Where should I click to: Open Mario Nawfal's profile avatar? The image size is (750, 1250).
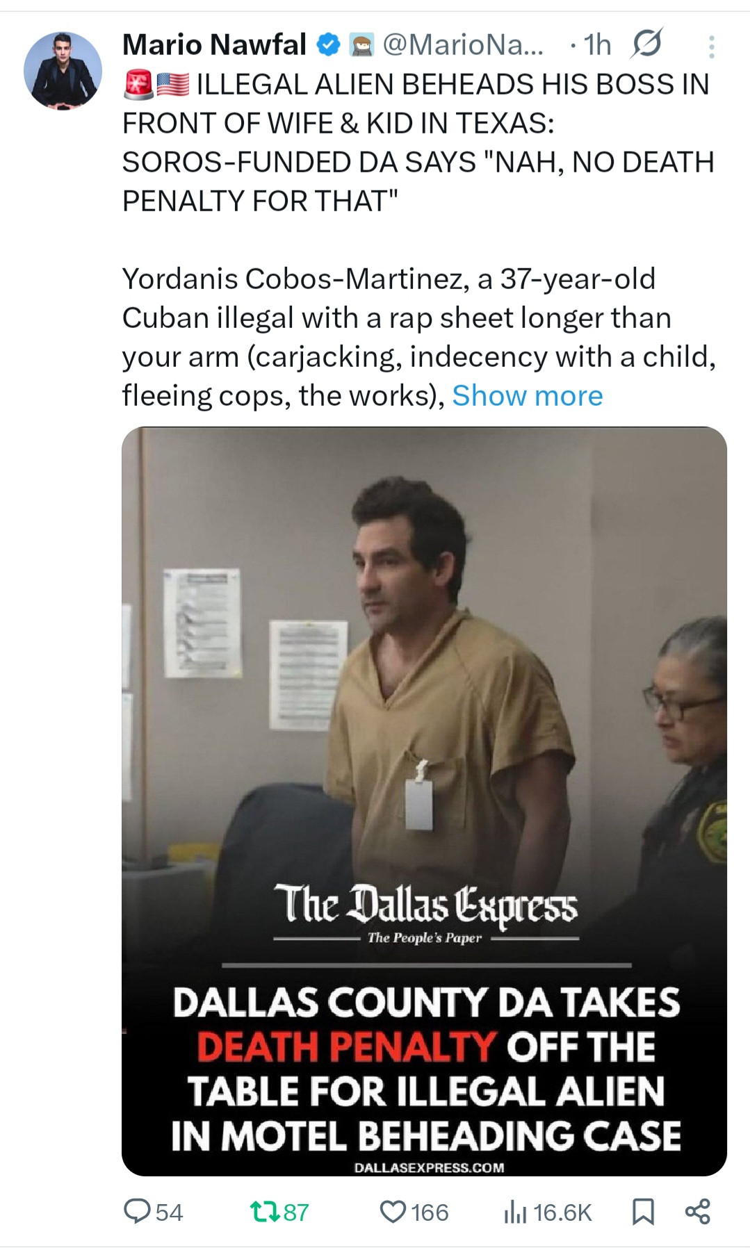click(x=63, y=70)
